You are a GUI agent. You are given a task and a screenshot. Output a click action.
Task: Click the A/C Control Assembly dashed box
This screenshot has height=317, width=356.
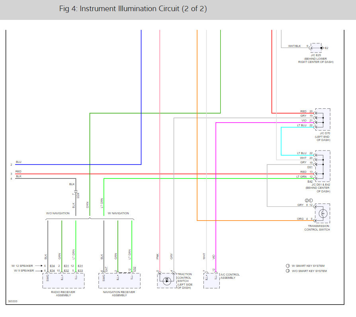pyautogui.click(x=211, y=281)
